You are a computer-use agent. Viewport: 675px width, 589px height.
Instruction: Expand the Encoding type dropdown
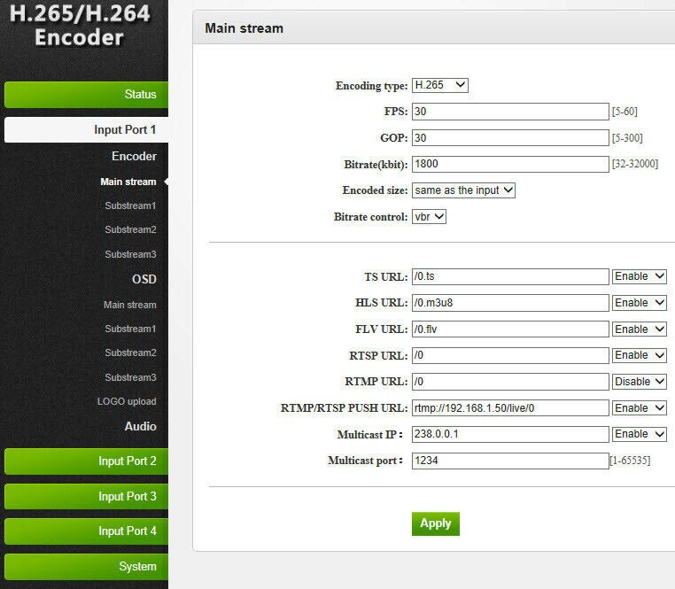440,85
